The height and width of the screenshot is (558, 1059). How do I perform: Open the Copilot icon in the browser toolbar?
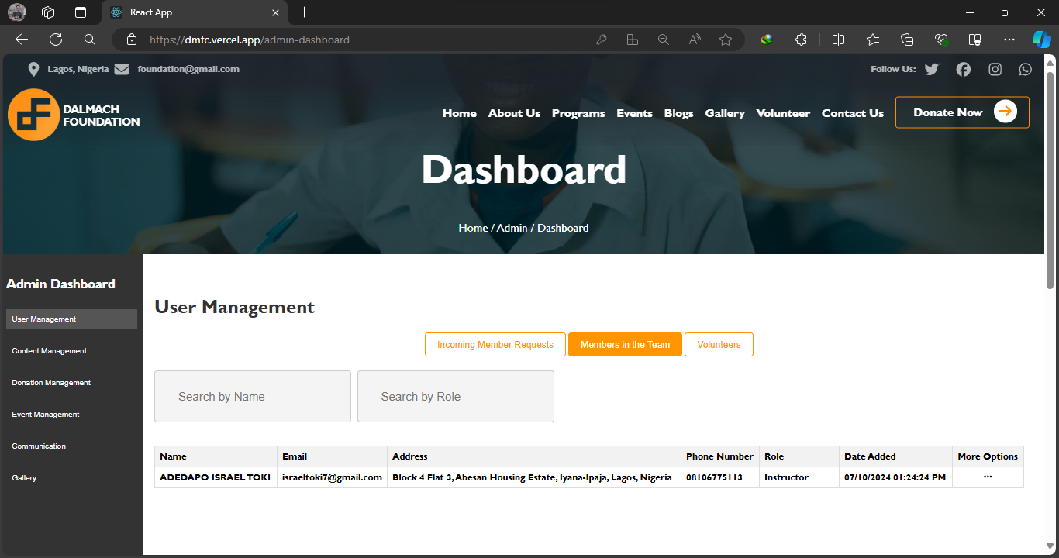click(x=1041, y=39)
